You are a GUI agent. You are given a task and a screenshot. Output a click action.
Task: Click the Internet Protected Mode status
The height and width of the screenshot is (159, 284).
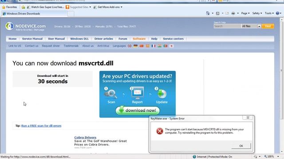pos(214,157)
